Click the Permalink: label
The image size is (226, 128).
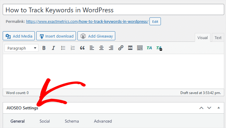click(x=15, y=22)
